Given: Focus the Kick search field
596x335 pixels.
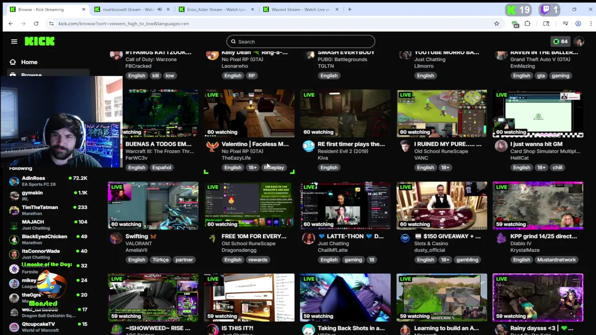Looking at the screenshot, I should point(300,41).
